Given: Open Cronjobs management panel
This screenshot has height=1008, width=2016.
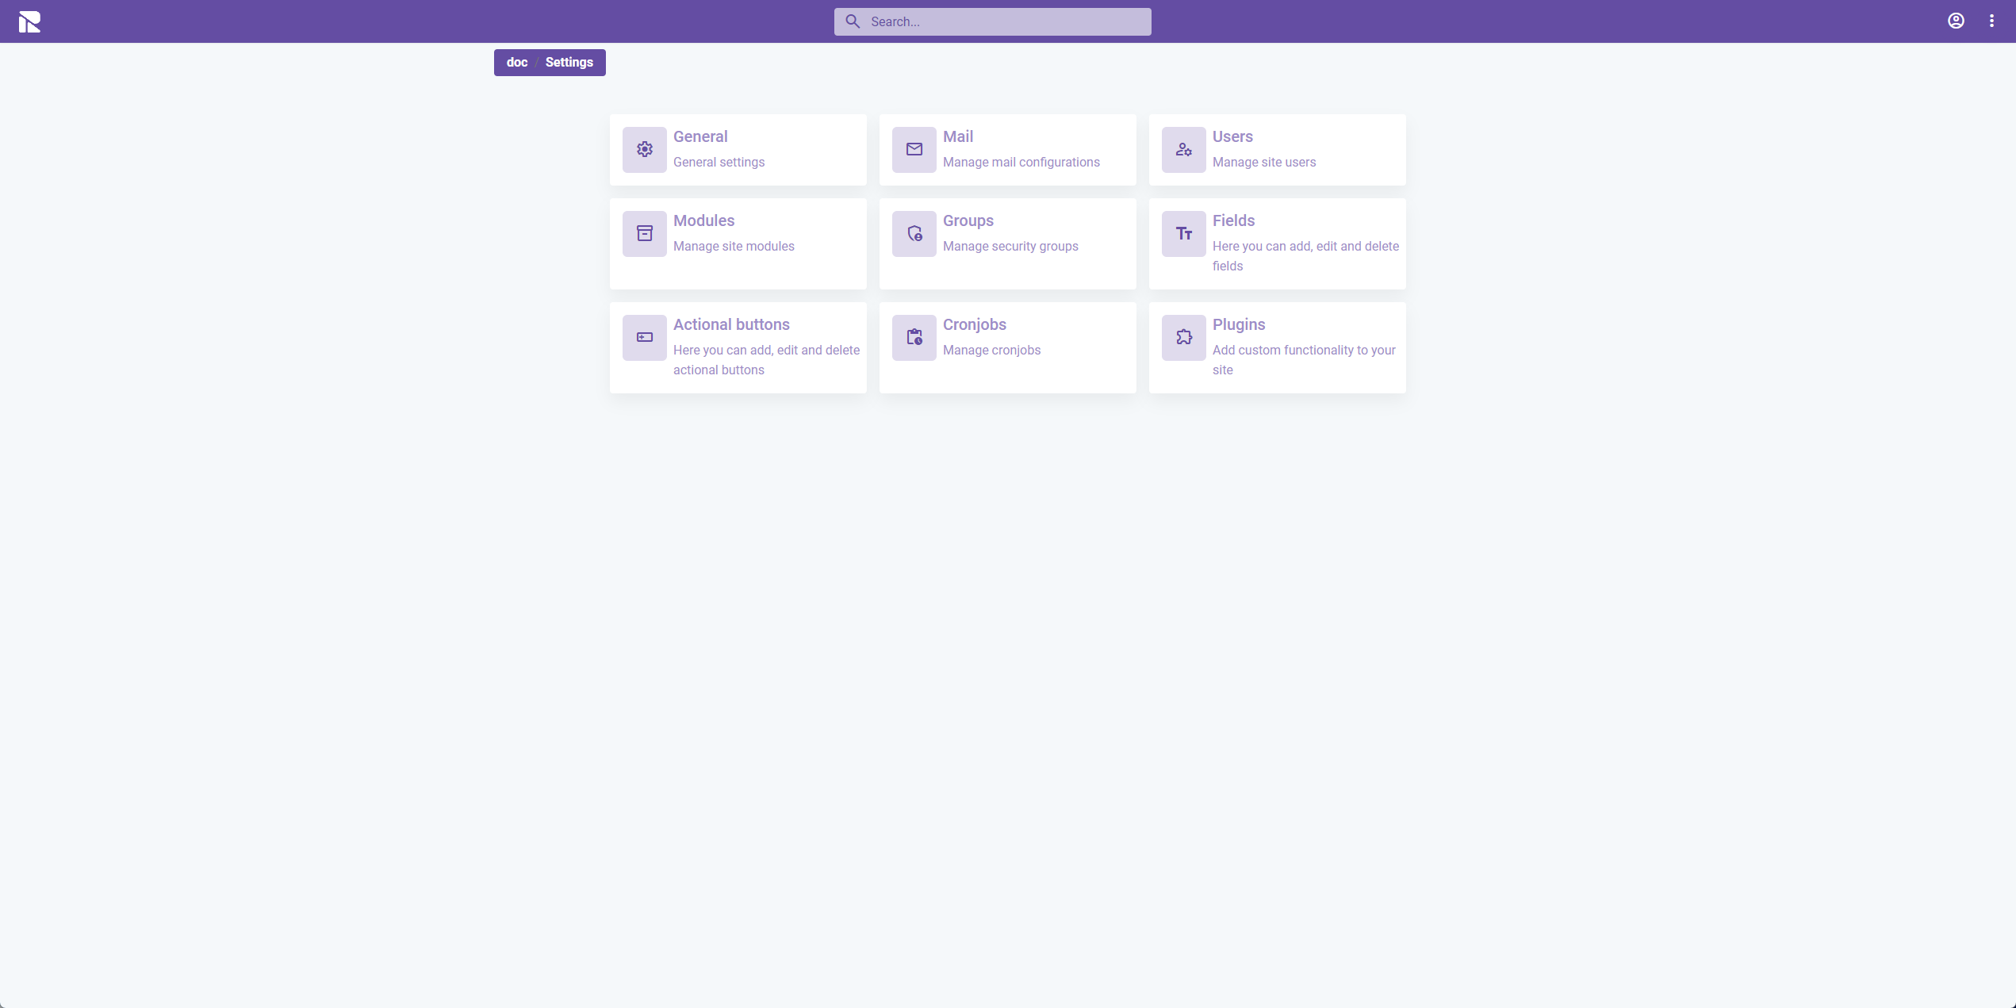Looking at the screenshot, I should point(1006,347).
